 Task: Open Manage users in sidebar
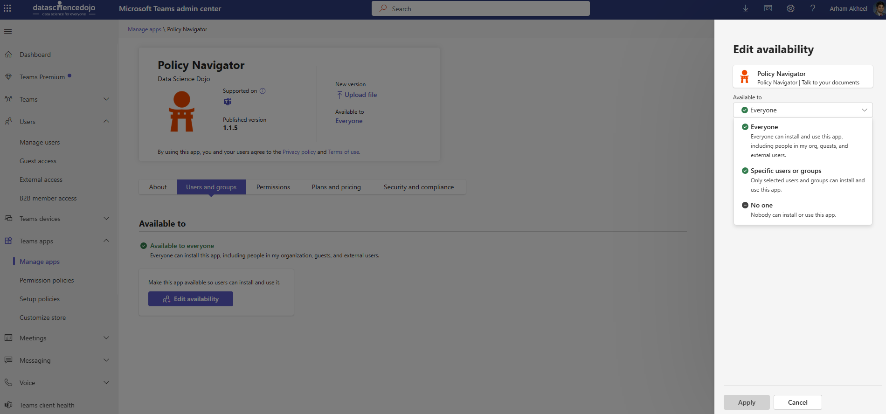pyautogui.click(x=40, y=142)
